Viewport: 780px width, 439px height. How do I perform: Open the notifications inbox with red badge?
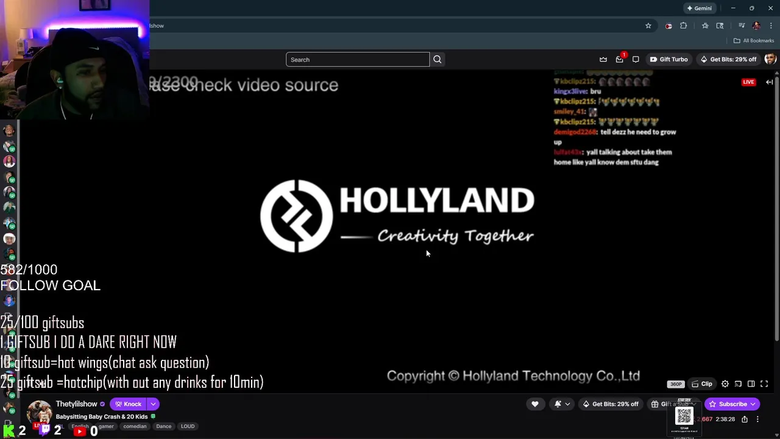[620, 59]
